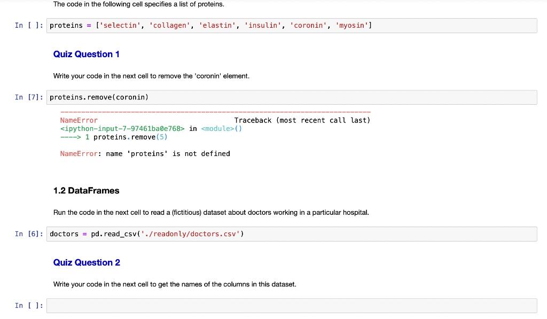The height and width of the screenshot is (319, 547).
Task: Select the Quiz Question 2 heading
Action: pyautogui.click(x=87, y=262)
